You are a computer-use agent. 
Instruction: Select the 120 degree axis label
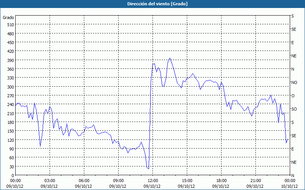(x=11, y=140)
